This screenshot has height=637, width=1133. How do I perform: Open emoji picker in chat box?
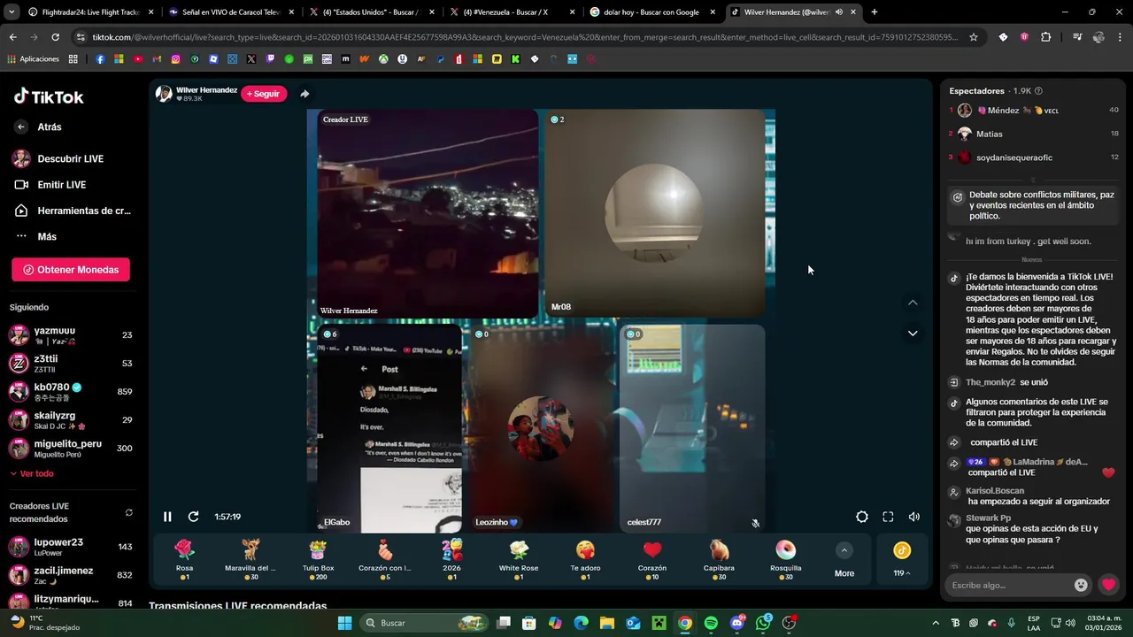pos(1081,585)
